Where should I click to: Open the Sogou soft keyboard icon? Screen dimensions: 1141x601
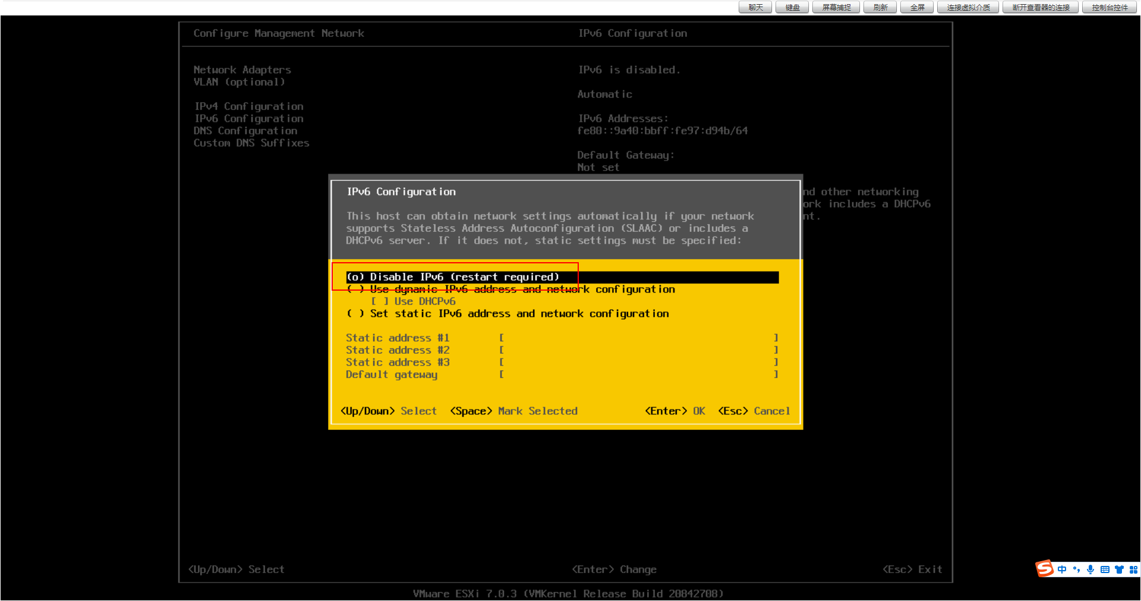coord(1105,569)
